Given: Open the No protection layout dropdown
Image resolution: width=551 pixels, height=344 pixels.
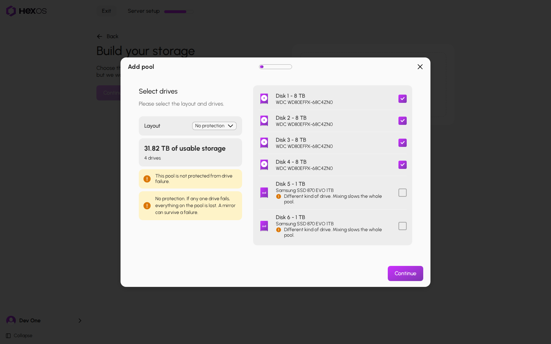Looking at the screenshot, I should tap(214, 126).
